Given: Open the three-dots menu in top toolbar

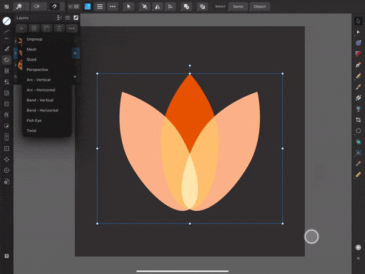Looking at the screenshot, I should [113, 7].
